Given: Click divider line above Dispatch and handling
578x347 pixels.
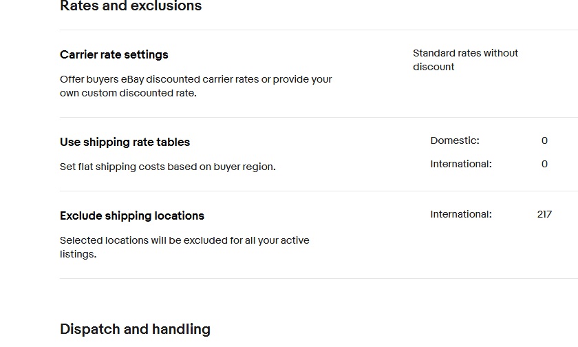Looking at the screenshot, I should tap(317, 279).
